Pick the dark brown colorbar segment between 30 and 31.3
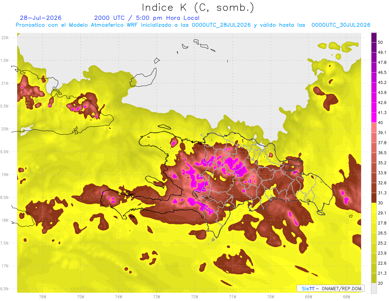 click(374, 198)
